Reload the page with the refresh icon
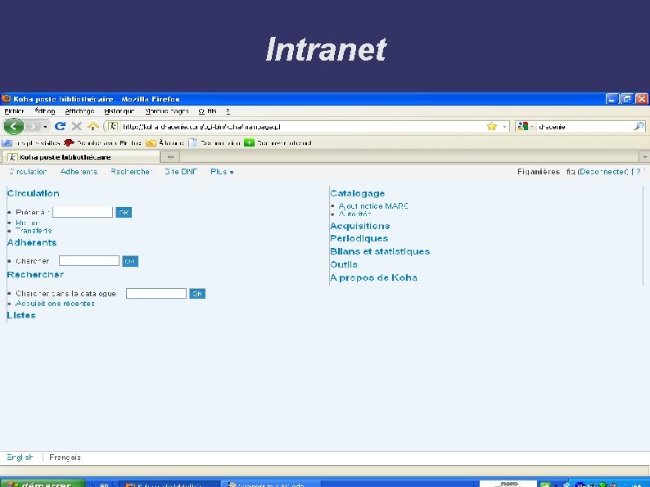This screenshot has height=487, width=650. click(60, 126)
